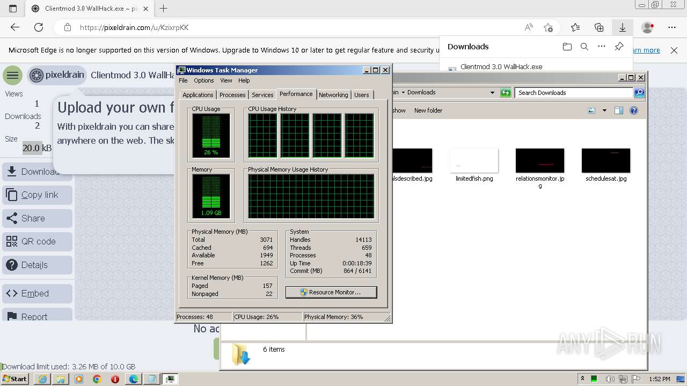Open more options in Downloads panel
Viewport: 687px width, 386px height.
[602, 47]
